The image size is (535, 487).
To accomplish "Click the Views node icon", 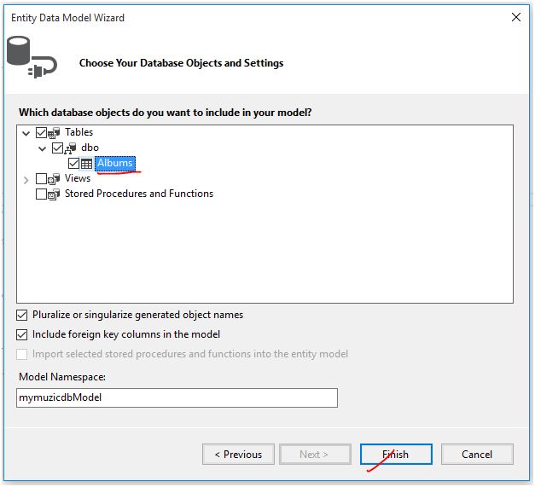I will [55, 179].
